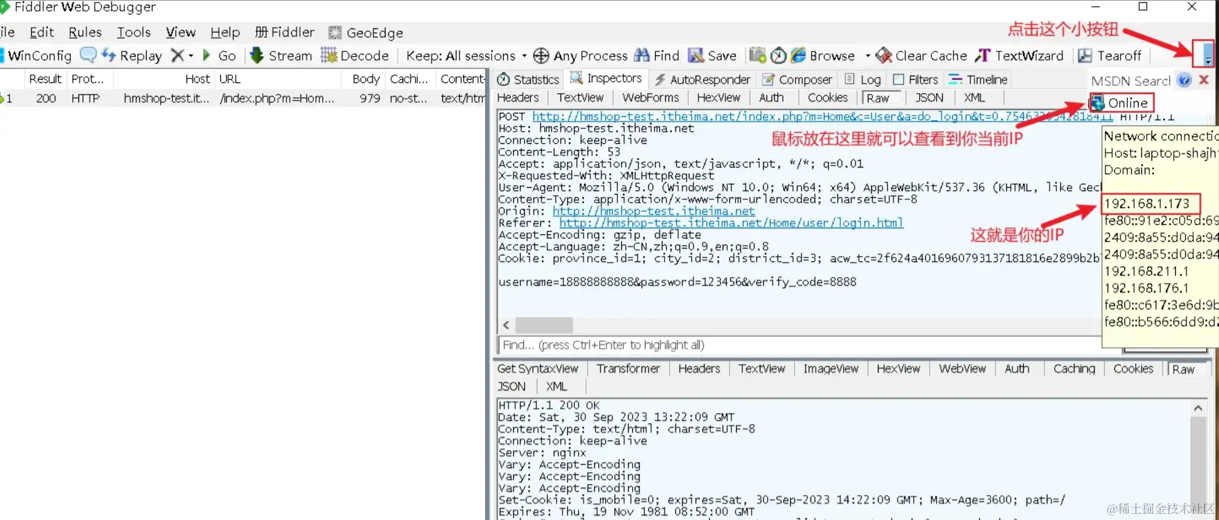Image resolution: width=1219 pixels, height=520 pixels.
Task: Click the do_login request URL link
Action: click(x=823, y=116)
